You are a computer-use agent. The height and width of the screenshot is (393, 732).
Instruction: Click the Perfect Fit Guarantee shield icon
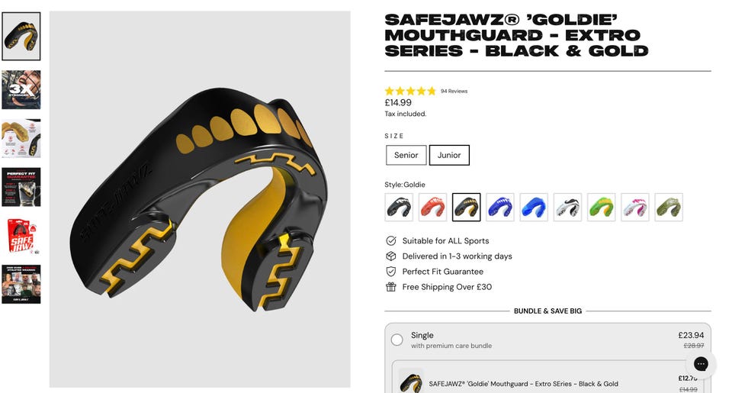coord(390,272)
